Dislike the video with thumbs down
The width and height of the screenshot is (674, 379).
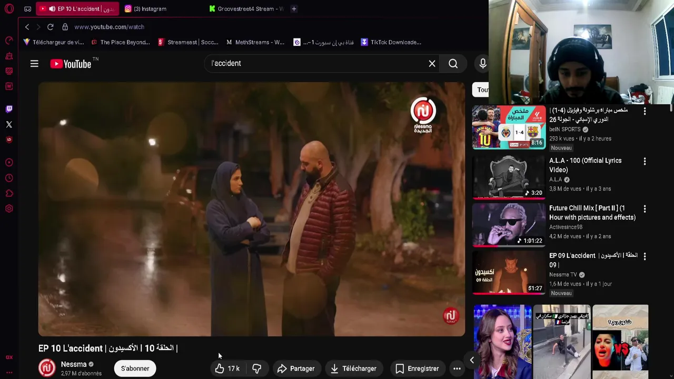pyautogui.click(x=257, y=368)
